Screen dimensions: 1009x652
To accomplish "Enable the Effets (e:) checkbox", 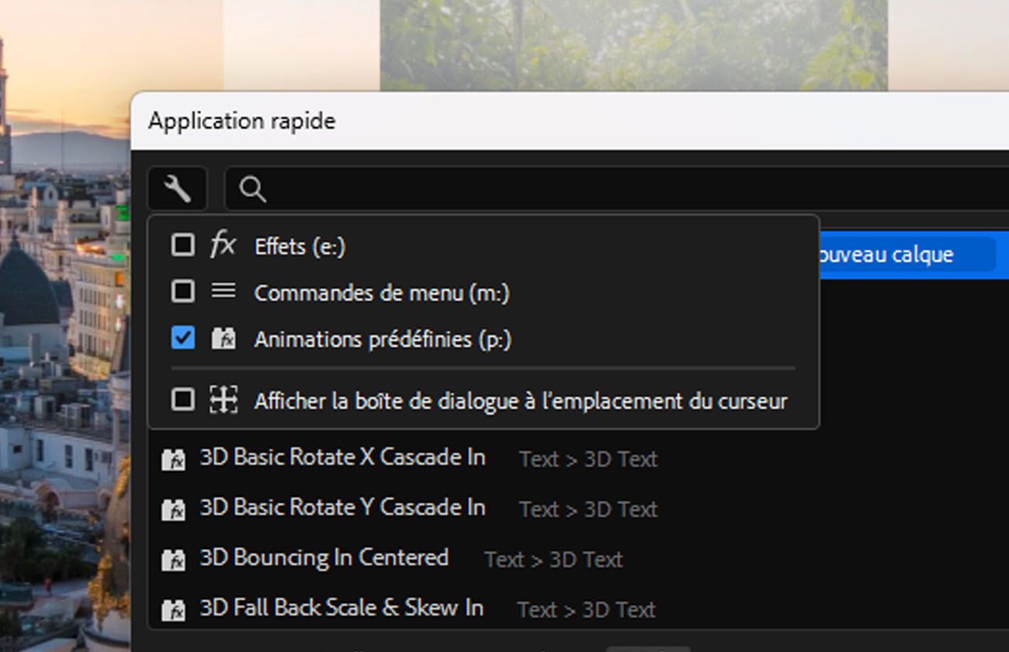I will 183,245.
